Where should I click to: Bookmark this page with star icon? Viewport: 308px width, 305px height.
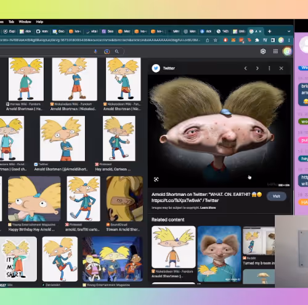[x=215, y=40]
